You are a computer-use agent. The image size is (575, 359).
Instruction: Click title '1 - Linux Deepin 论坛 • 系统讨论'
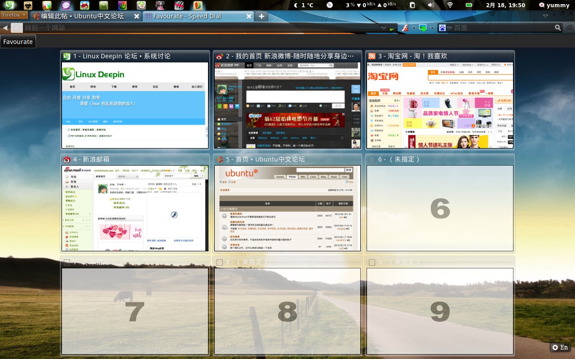click(x=122, y=57)
